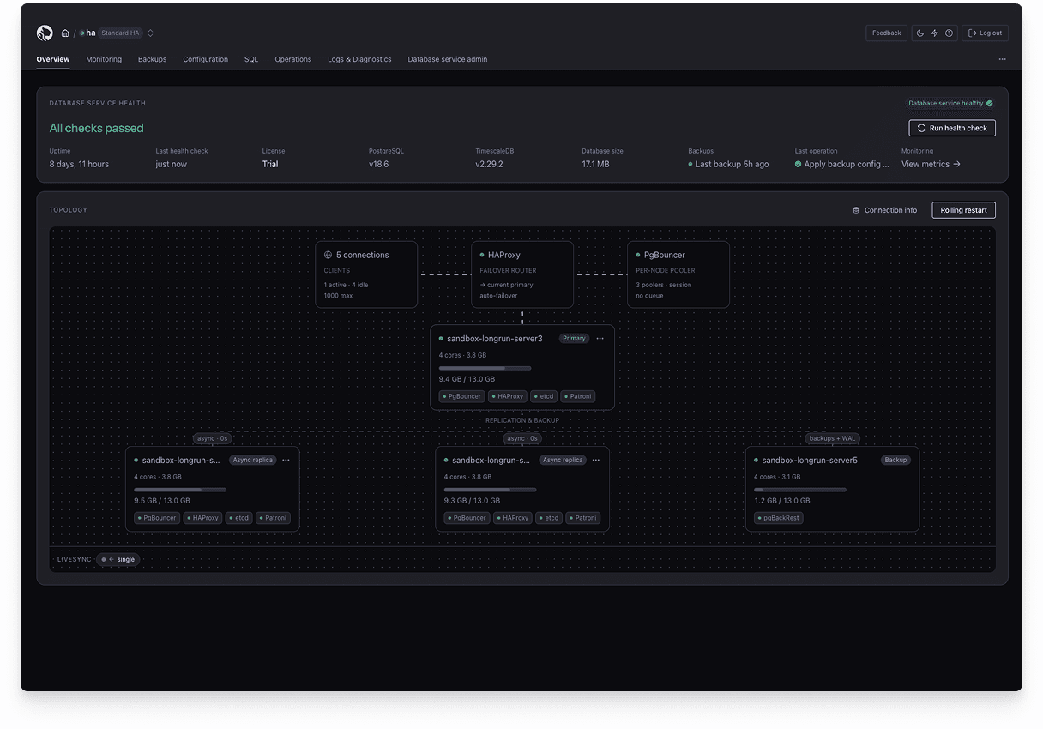Click the lightning bolt icon in header

(935, 33)
